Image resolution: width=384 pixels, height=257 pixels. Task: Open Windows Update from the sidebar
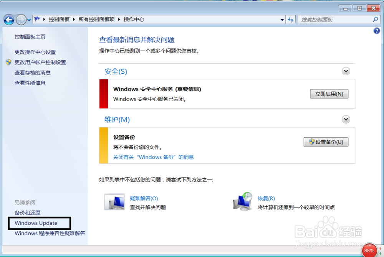coord(36,223)
